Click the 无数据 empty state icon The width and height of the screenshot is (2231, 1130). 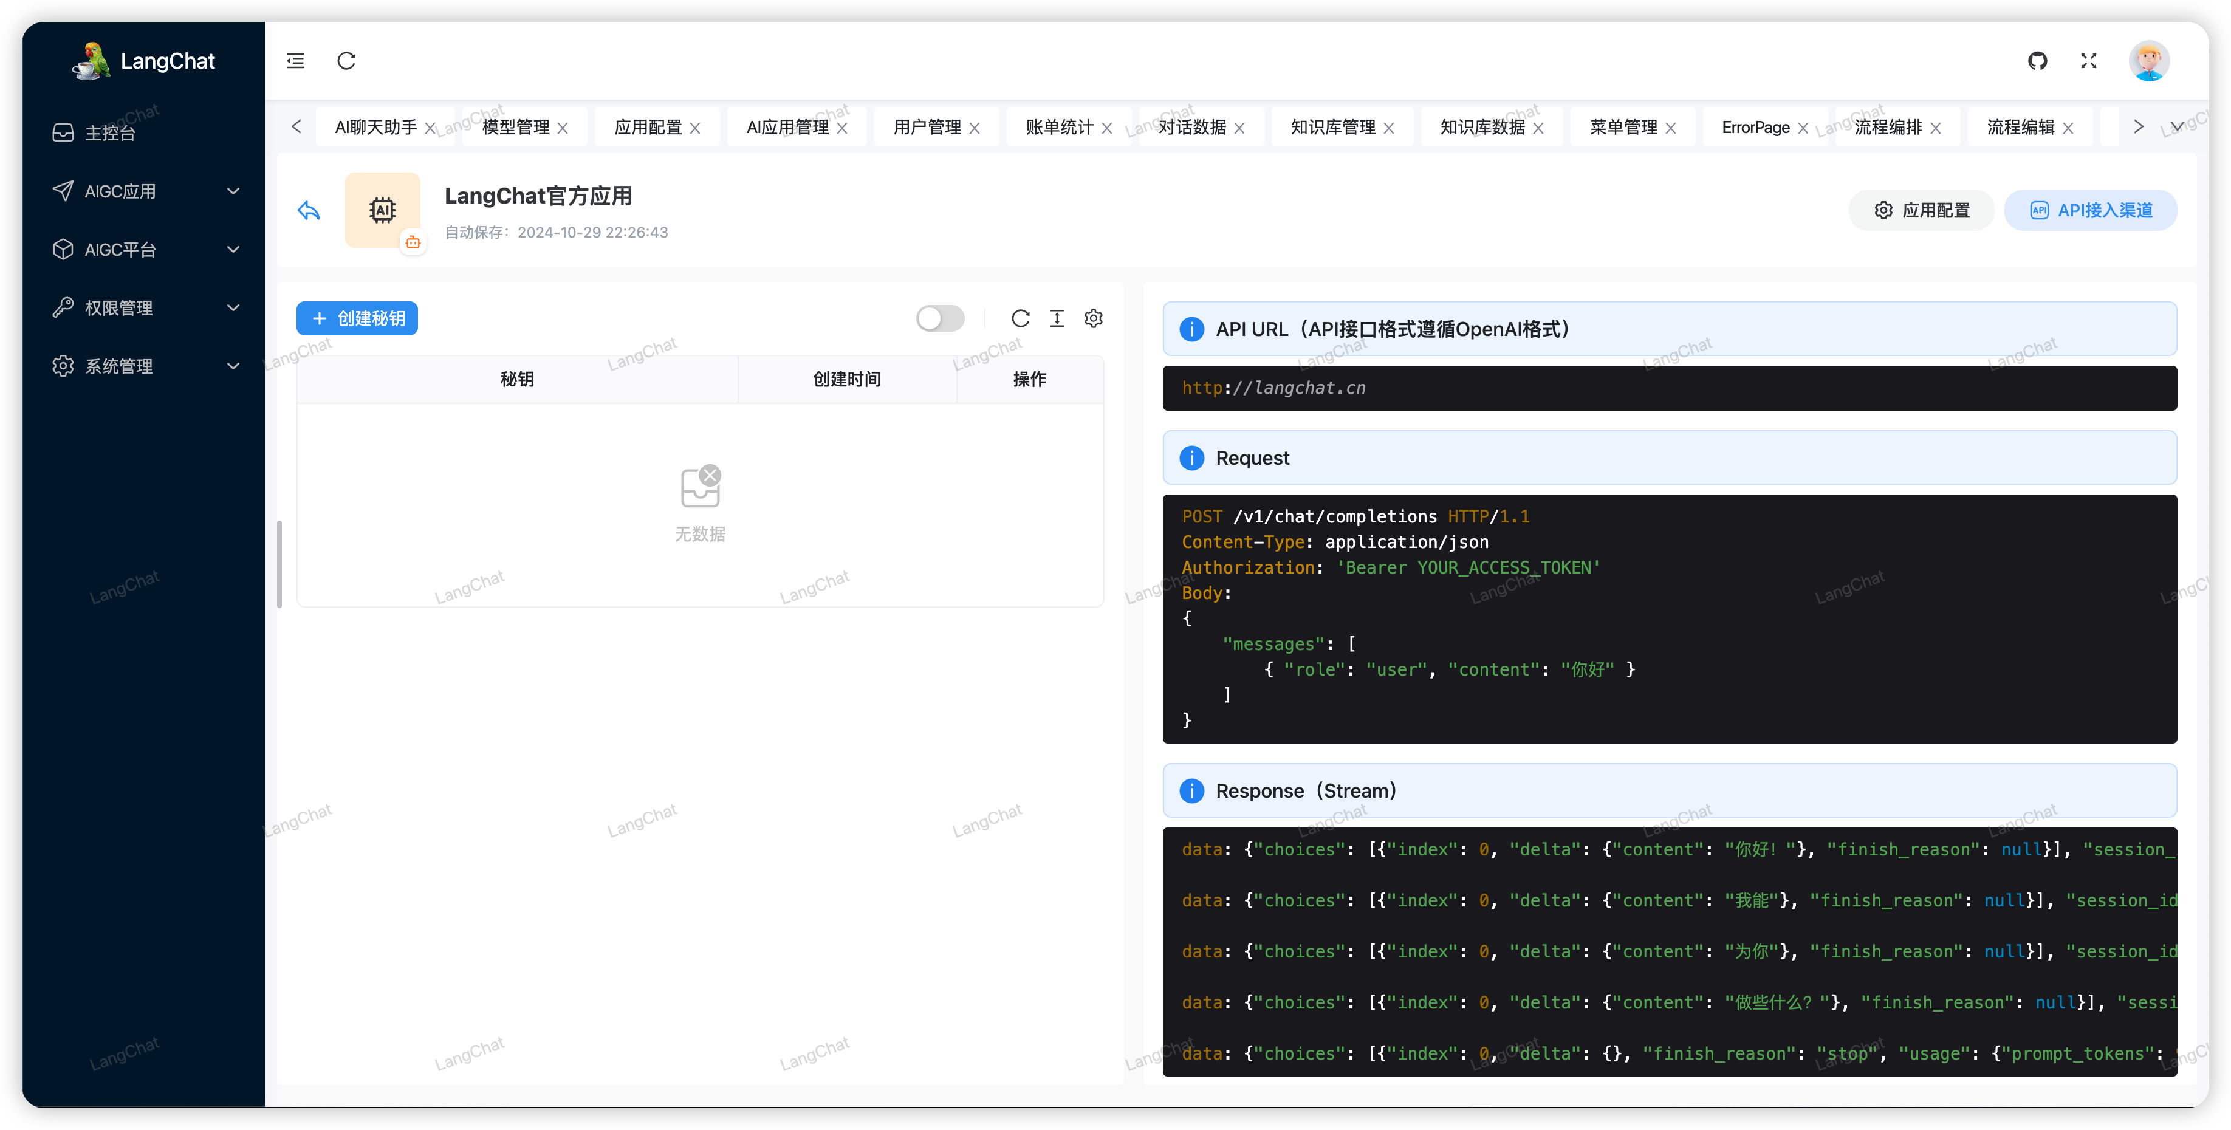[x=701, y=487]
